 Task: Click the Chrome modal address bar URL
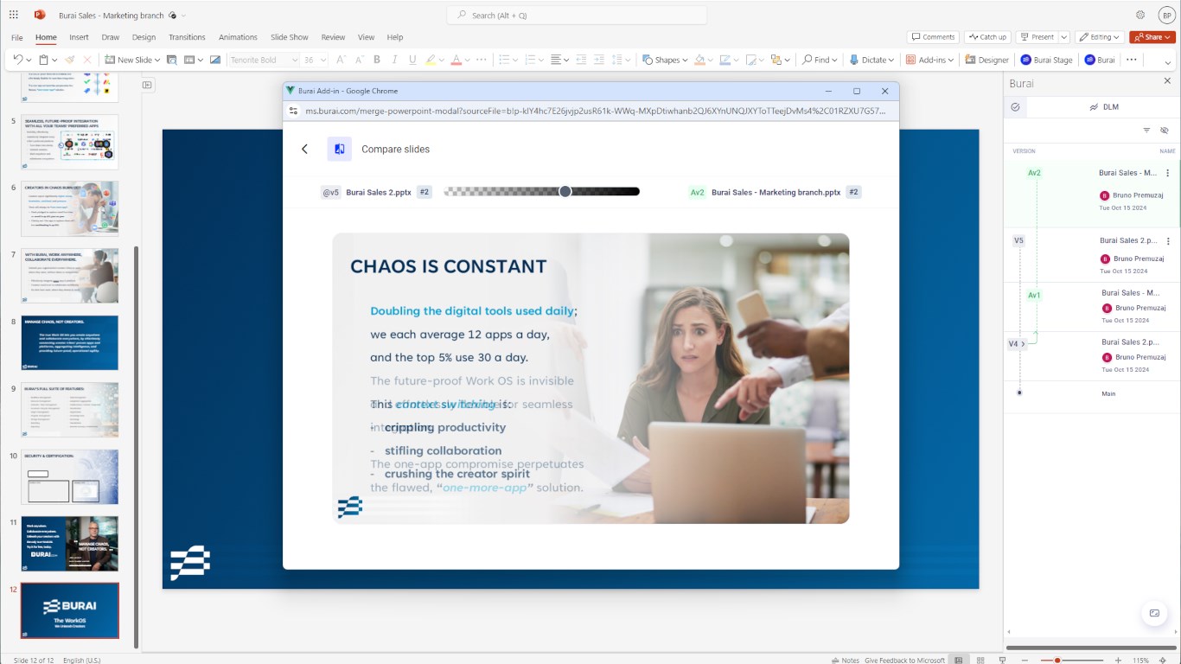tap(595, 111)
